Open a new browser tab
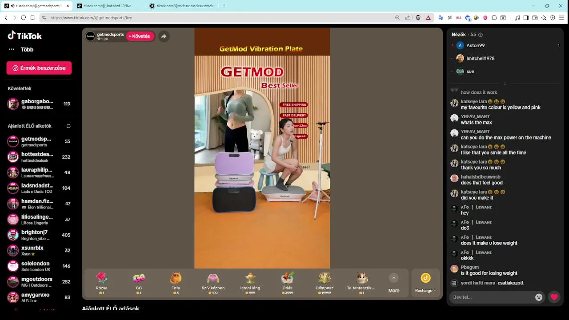 224,6
